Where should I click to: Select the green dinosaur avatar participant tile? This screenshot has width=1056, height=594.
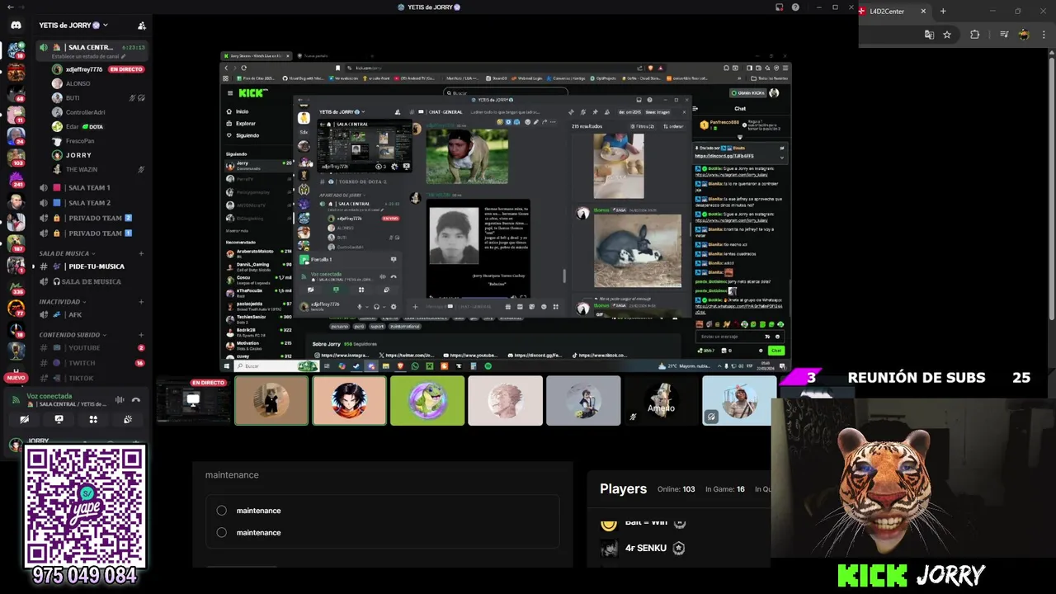pos(427,401)
